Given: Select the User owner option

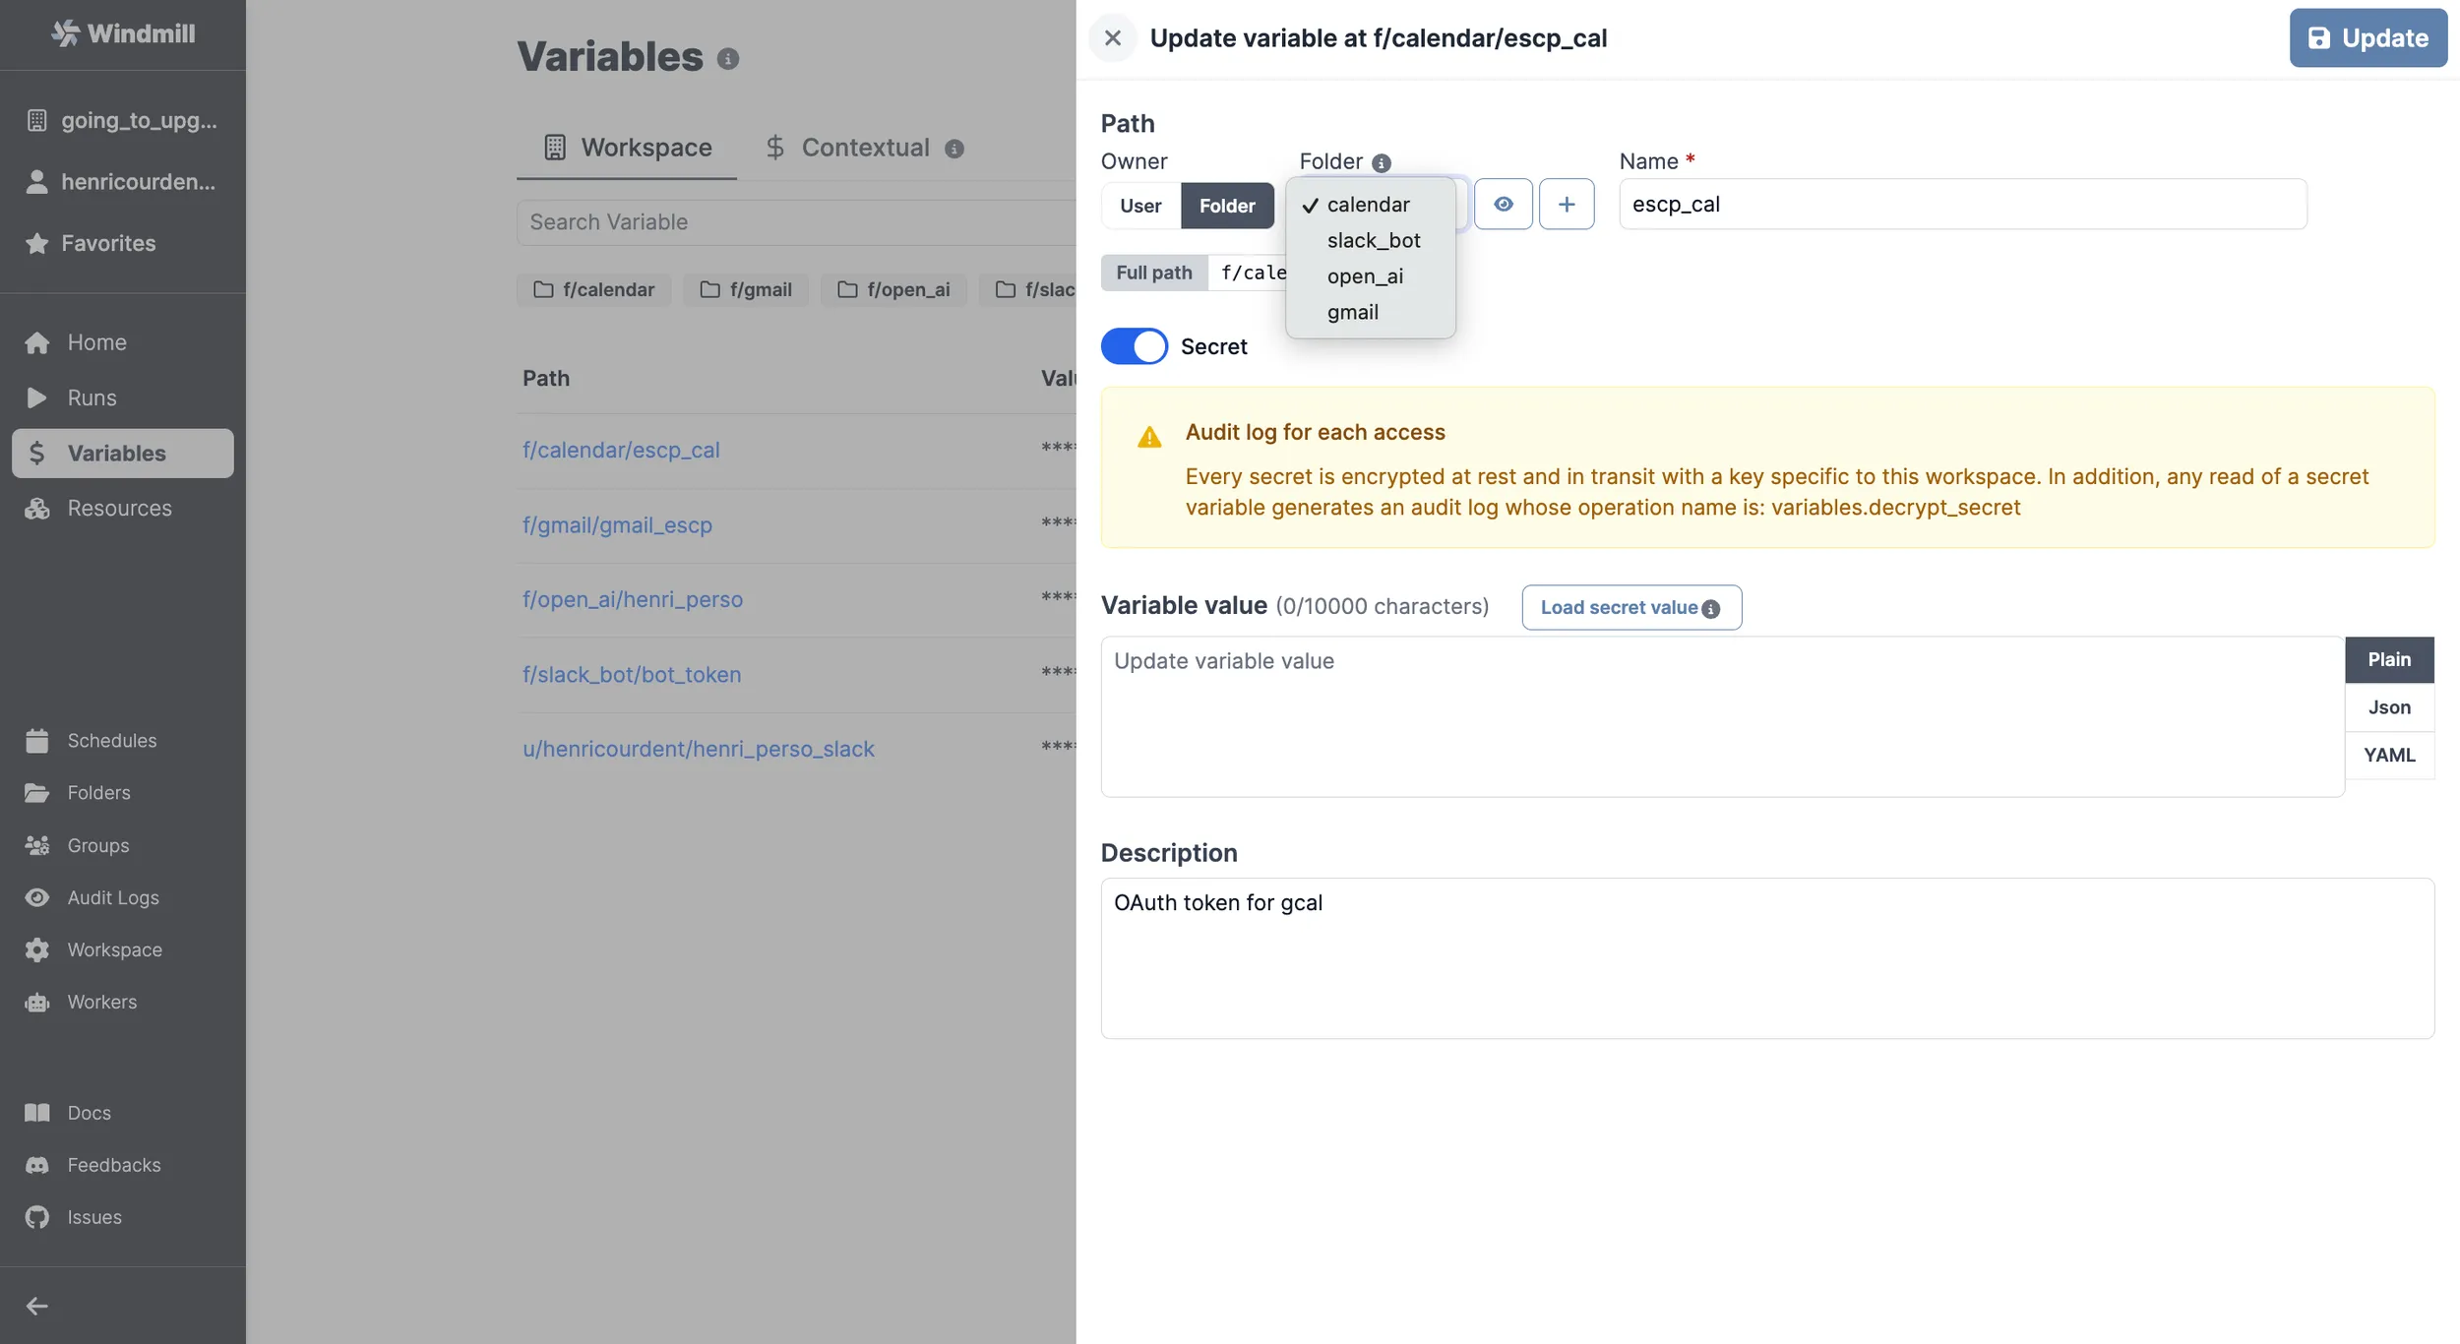Looking at the screenshot, I should 1139,206.
